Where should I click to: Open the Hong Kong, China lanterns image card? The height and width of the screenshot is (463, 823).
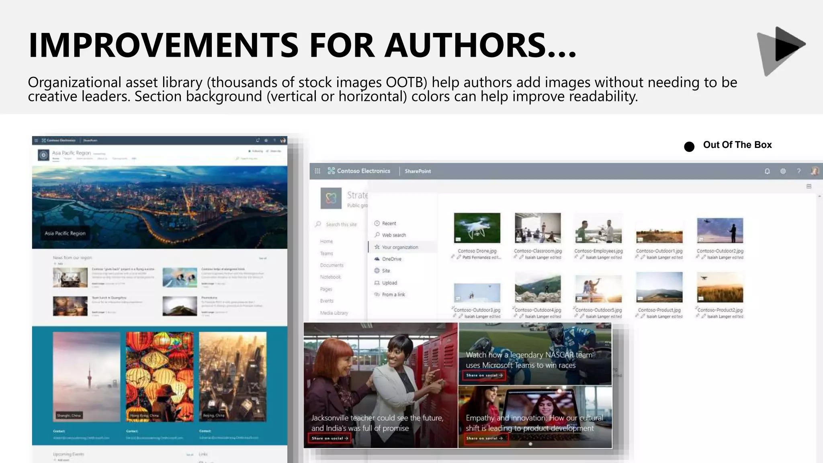coord(160,377)
